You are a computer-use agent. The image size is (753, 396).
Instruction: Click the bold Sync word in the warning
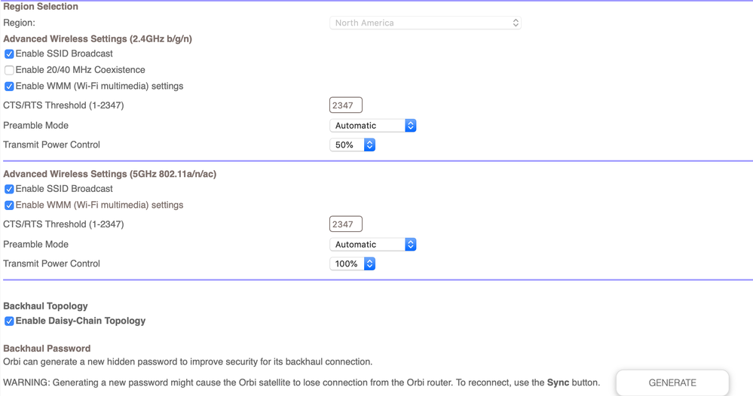pos(558,383)
